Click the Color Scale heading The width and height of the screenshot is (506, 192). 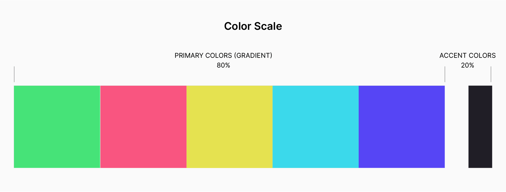pos(253,26)
